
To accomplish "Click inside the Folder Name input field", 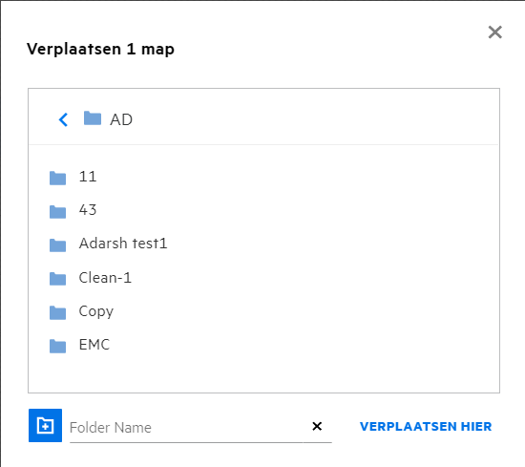I will [186, 428].
